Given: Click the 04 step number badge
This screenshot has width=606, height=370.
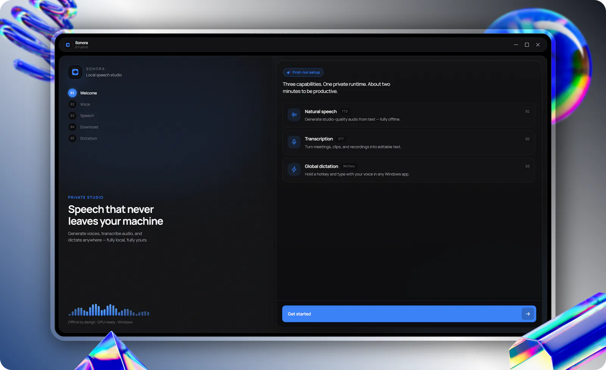Looking at the screenshot, I should 72,127.
